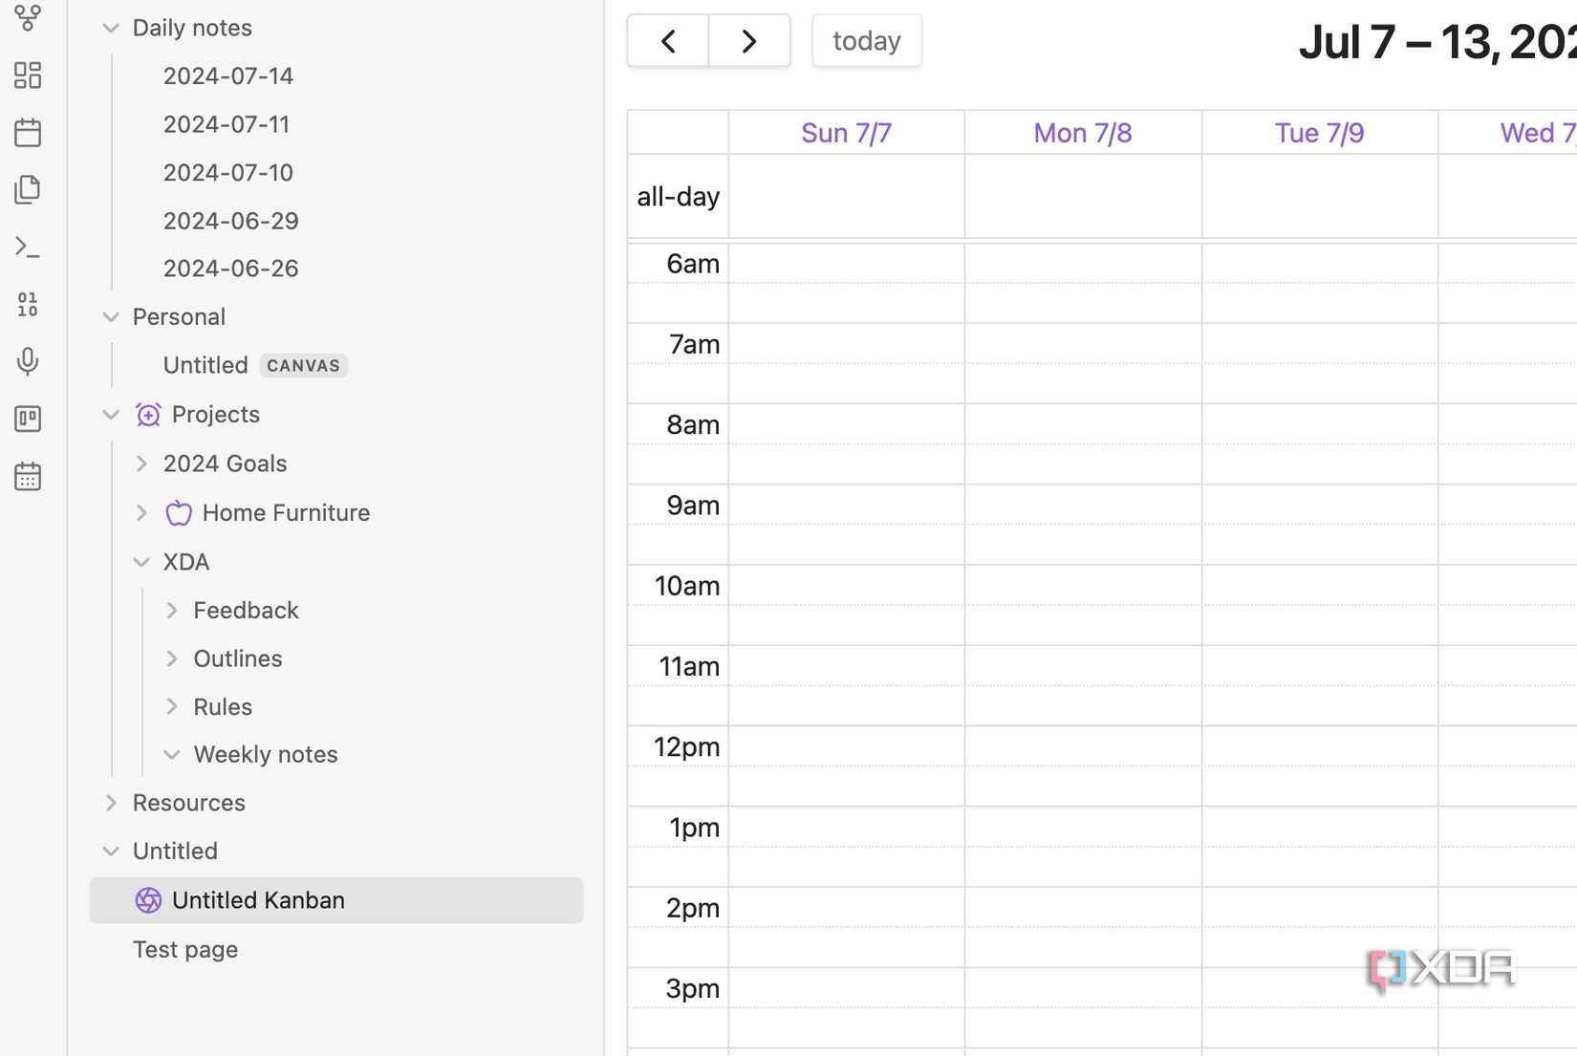The height and width of the screenshot is (1056, 1577).
Task: Open full calendar ribbon icon
Action: [x=28, y=476]
